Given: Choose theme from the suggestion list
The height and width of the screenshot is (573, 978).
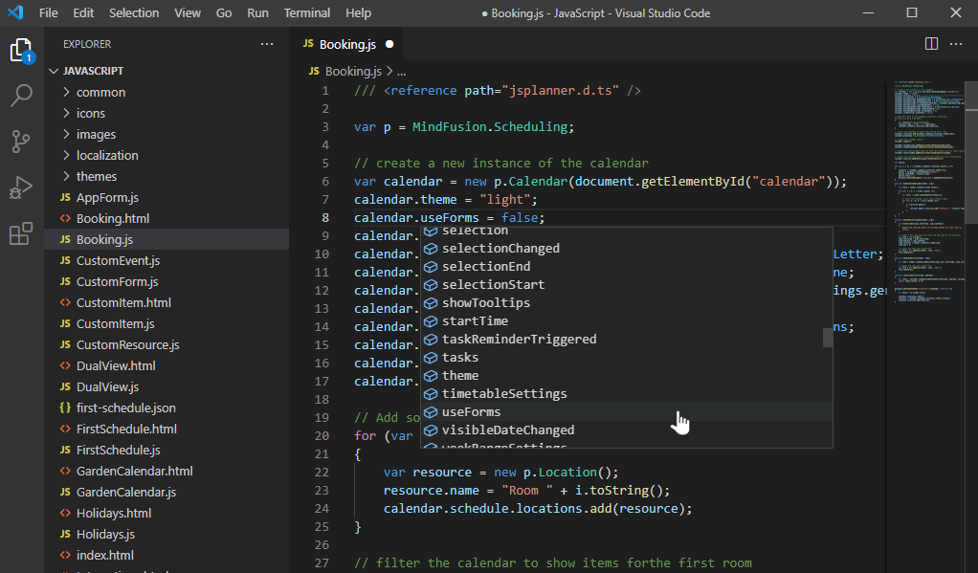Looking at the screenshot, I should coord(626,375).
